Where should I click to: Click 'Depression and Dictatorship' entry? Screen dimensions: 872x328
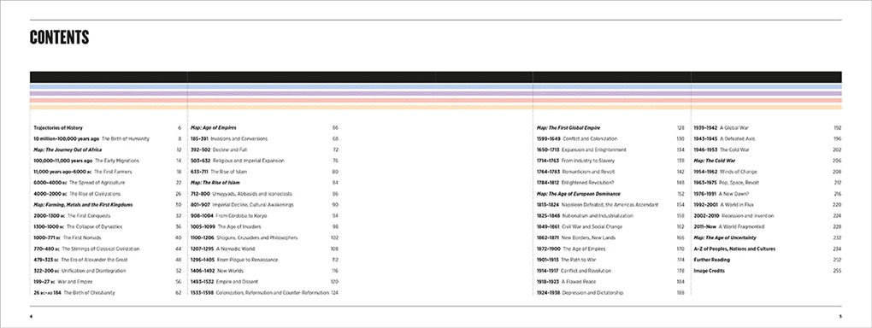pyautogui.click(x=592, y=292)
